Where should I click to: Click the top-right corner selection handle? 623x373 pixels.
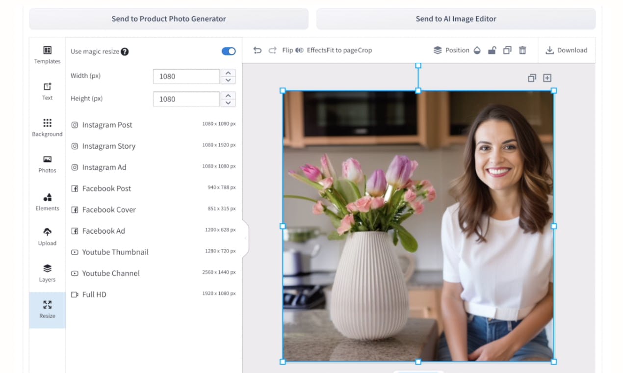pyautogui.click(x=554, y=90)
